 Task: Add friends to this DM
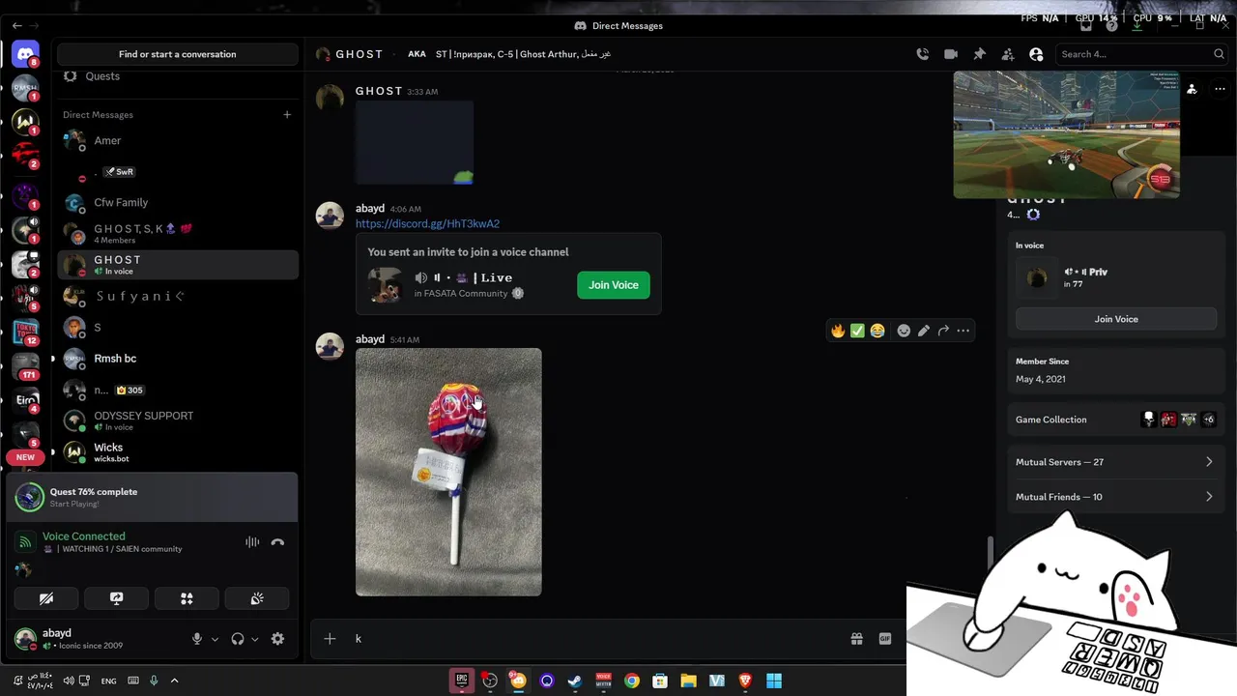(x=1008, y=54)
